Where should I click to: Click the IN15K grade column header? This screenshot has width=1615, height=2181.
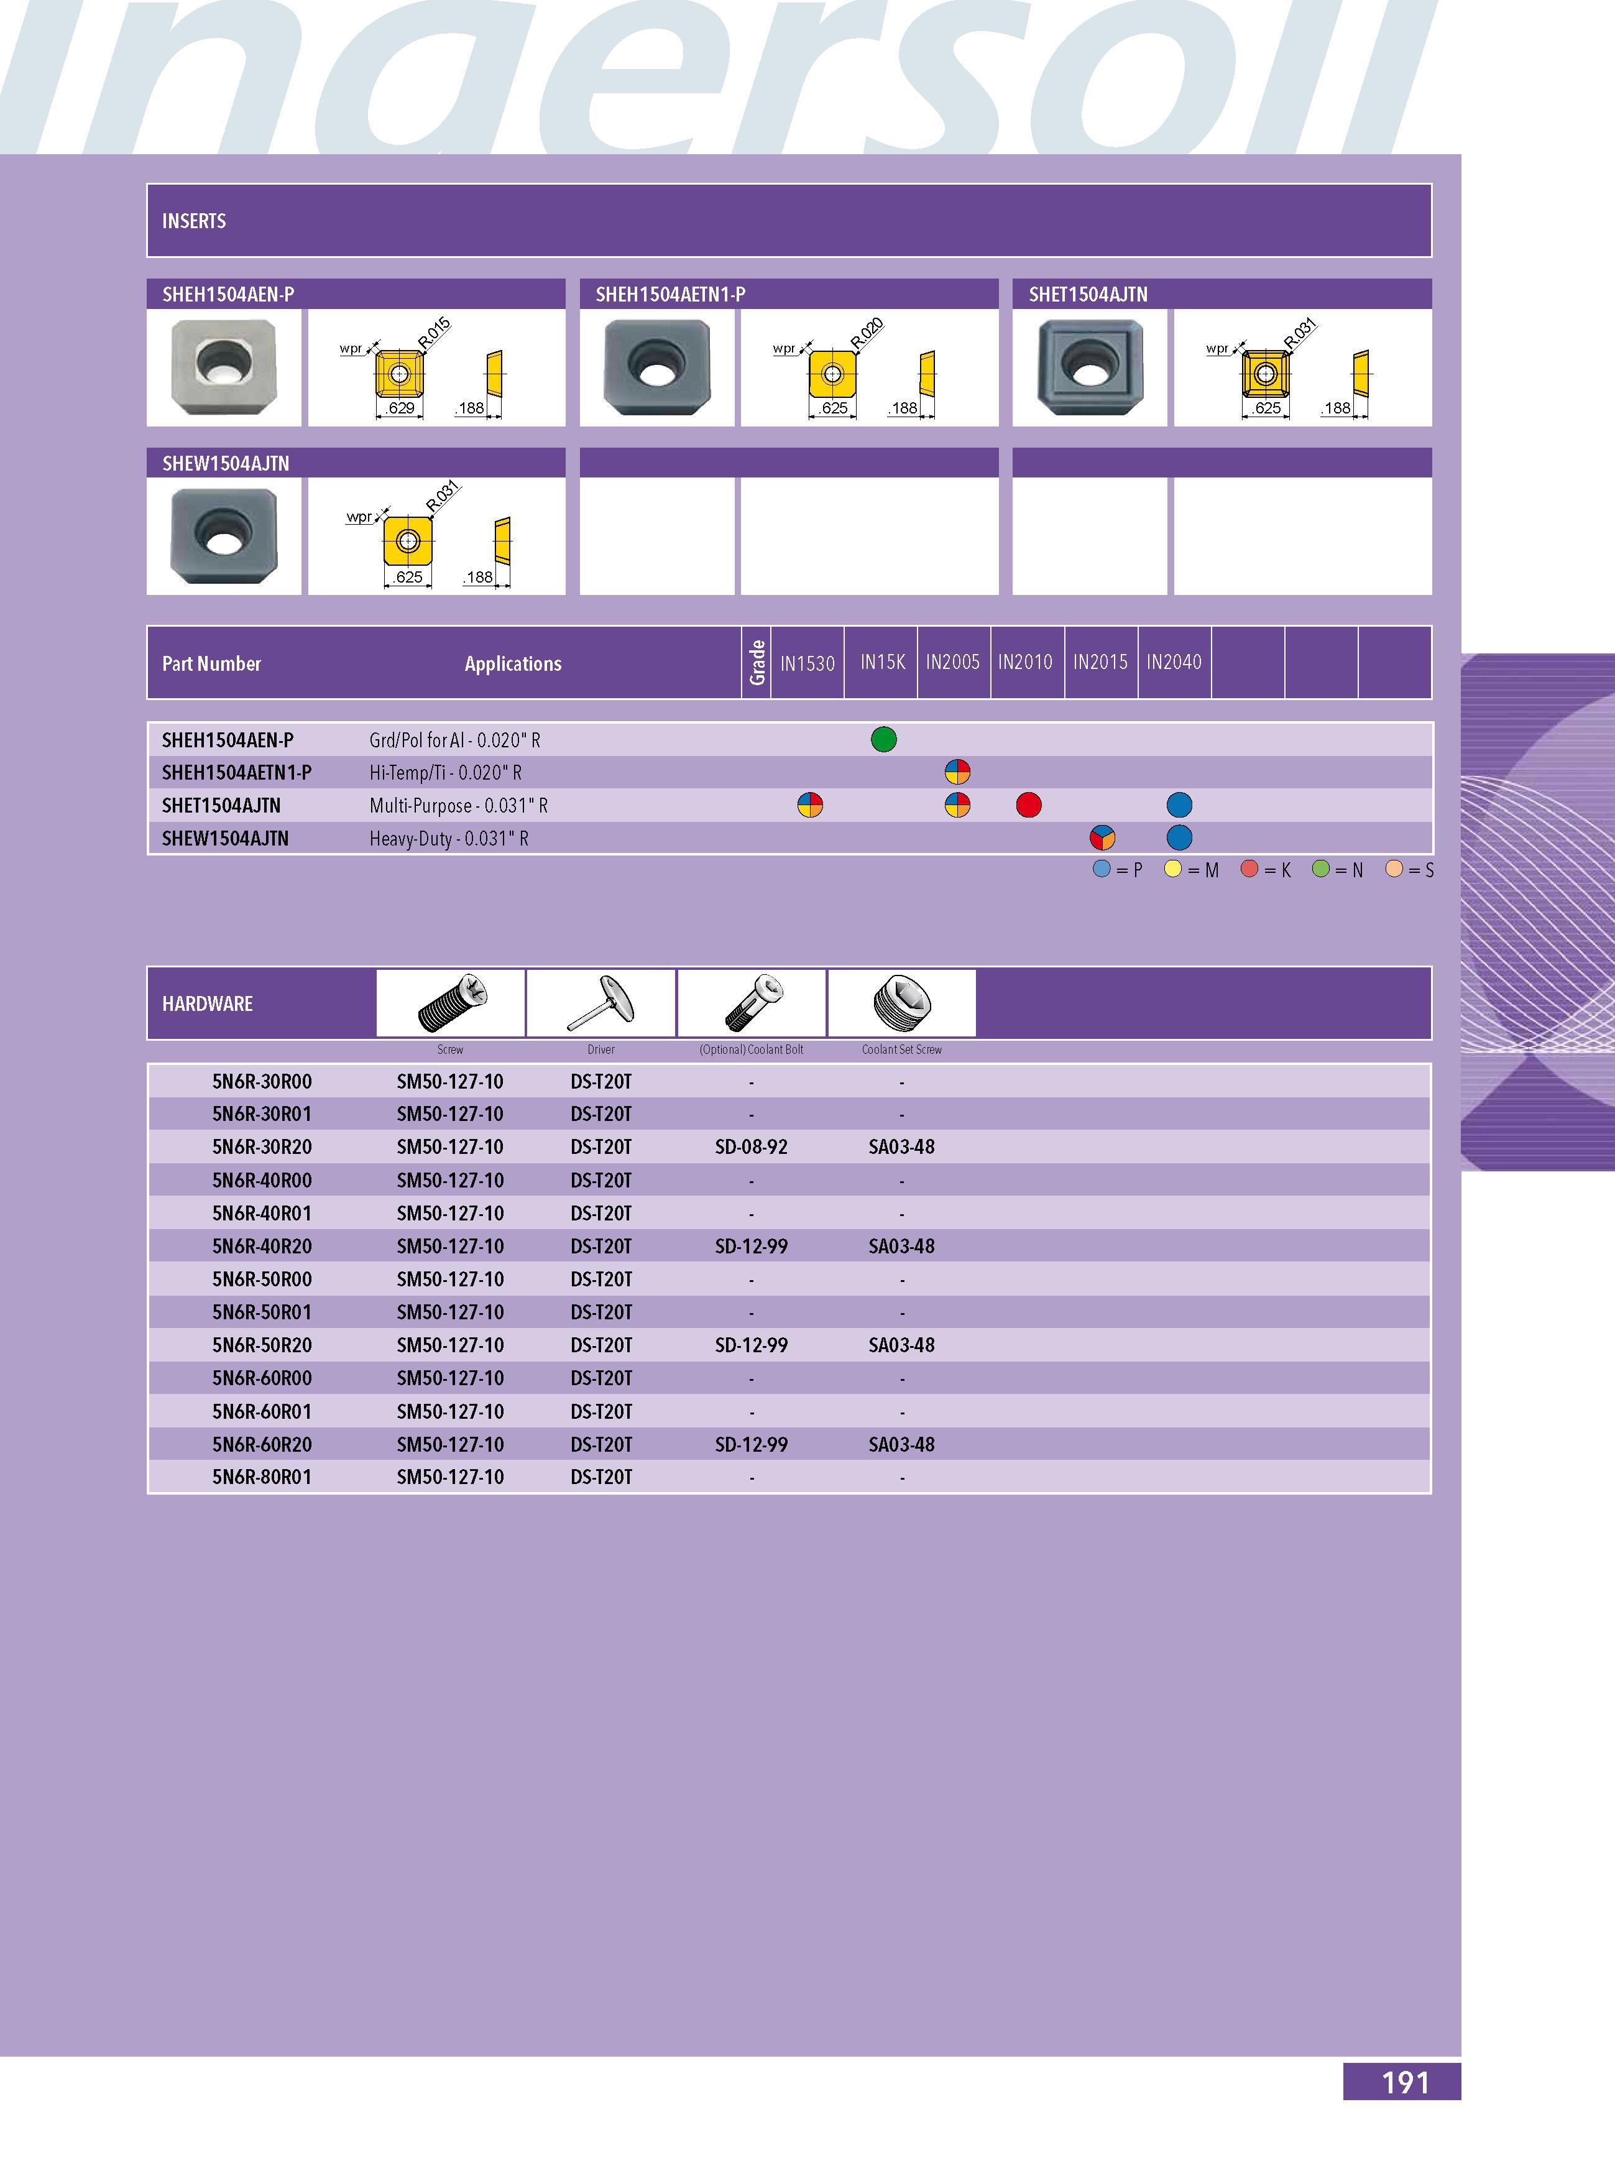882,663
